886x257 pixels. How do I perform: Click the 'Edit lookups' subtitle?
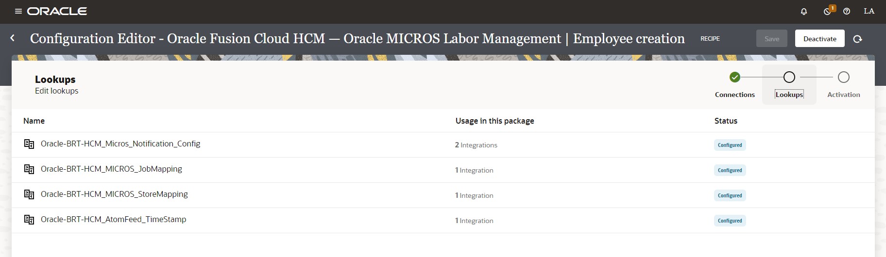(x=56, y=91)
